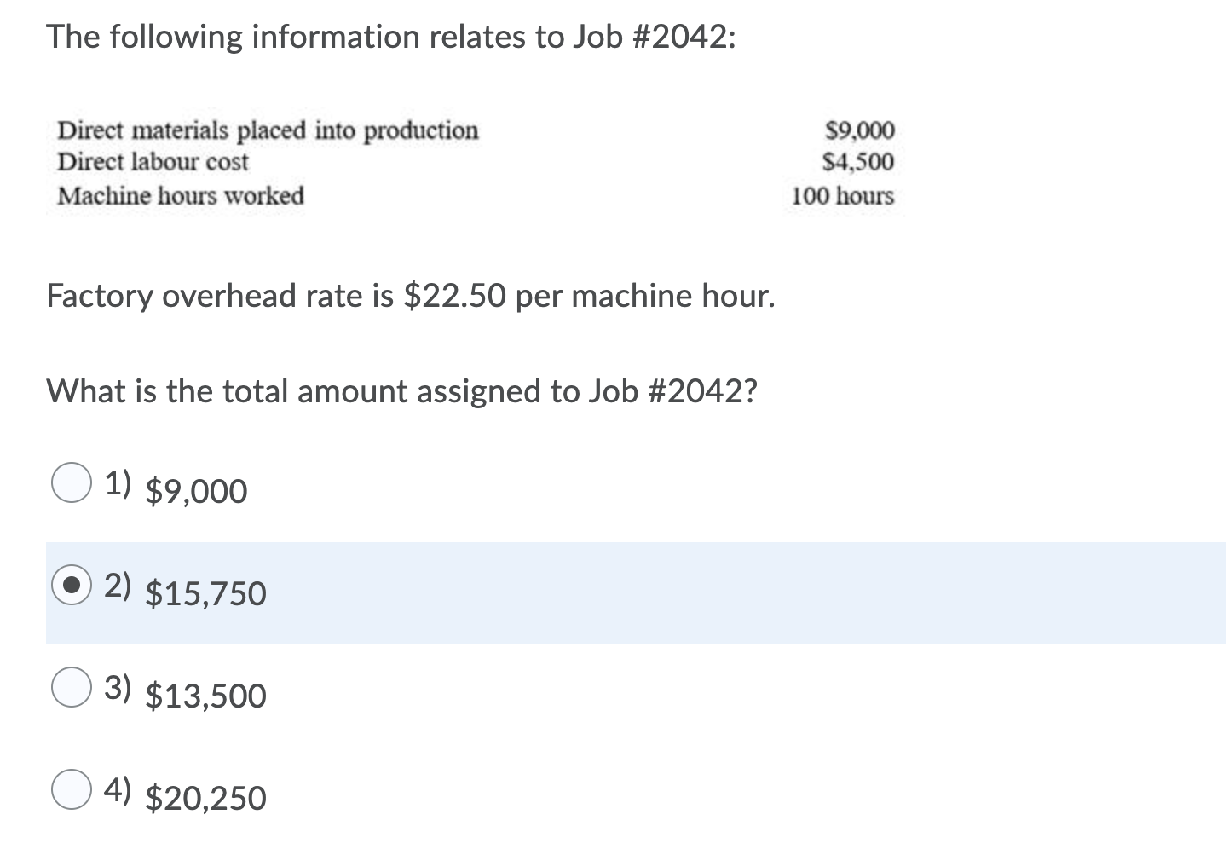Click the '3)' option number
Screen dimensions: 1229x849
(x=118, y=687)
